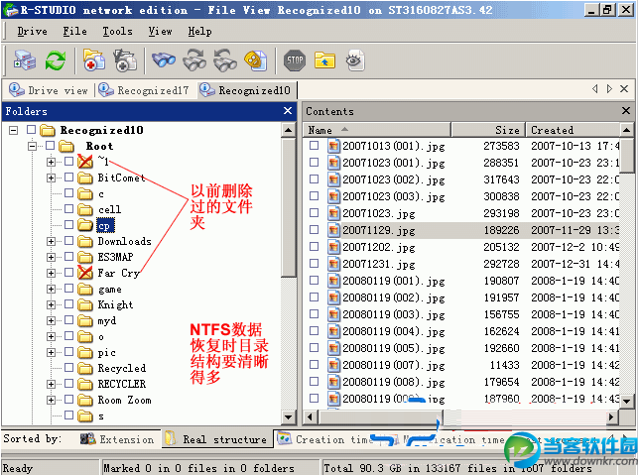This screenshot has height=475, width=639.
Task: Switch to the Recognized17 tab
Action: (x=144, y=90)
